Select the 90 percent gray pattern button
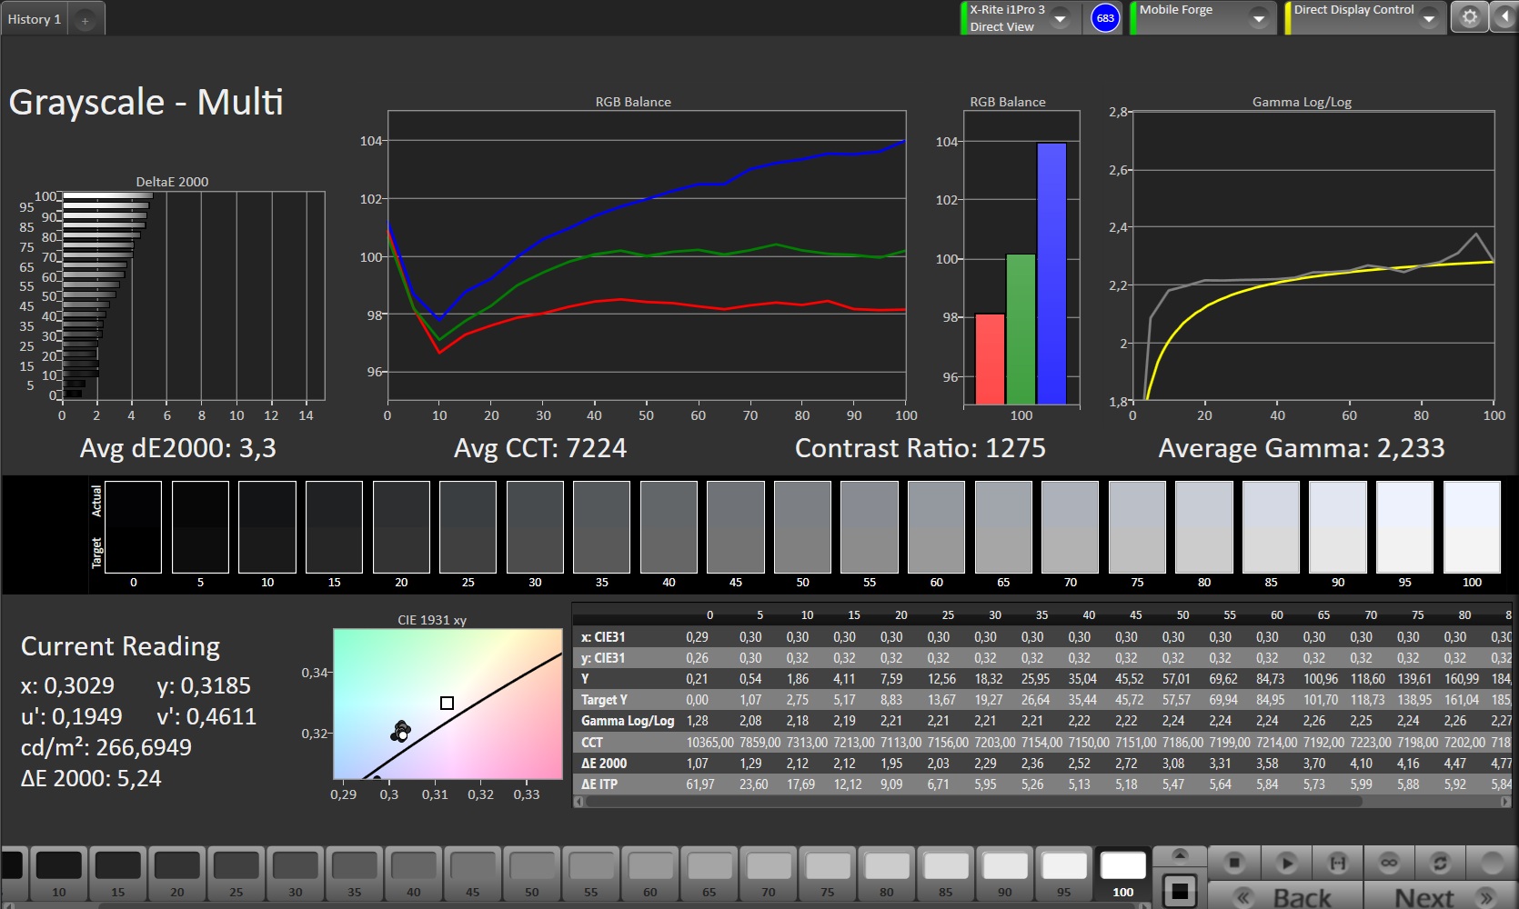Screen dimensions: 1519x909 coord(1005,874)
